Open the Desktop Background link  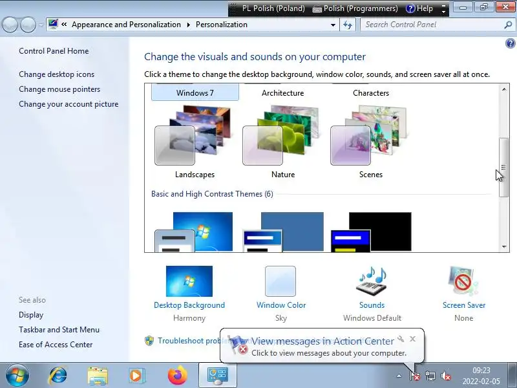coord(189,305)
